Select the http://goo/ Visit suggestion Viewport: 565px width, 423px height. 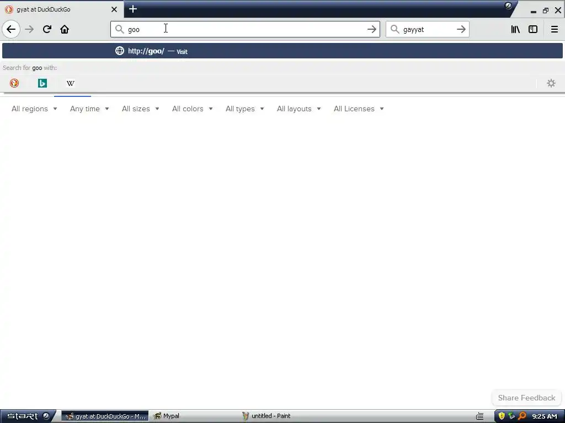pyautogui.click(x=282, y=51)
